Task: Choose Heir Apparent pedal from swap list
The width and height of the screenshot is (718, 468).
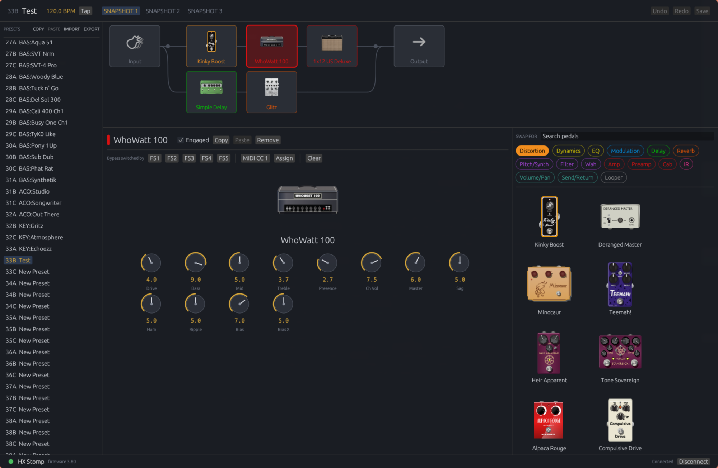Action: (549, 358)
